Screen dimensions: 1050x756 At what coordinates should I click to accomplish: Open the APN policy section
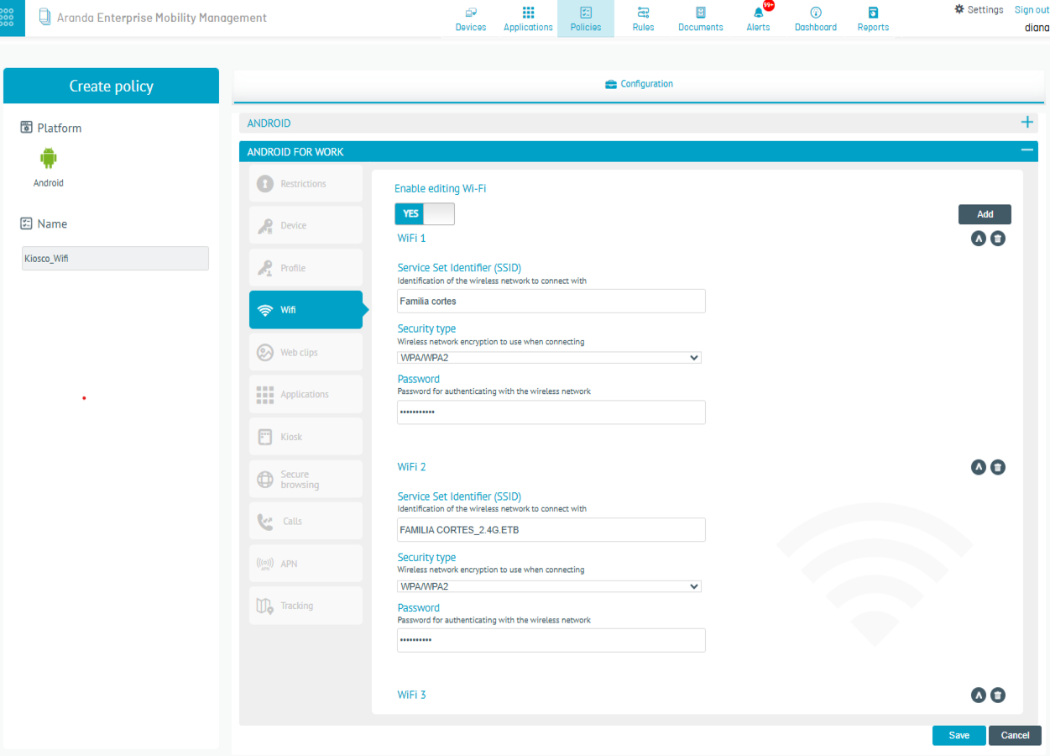[x=306, y=564]
